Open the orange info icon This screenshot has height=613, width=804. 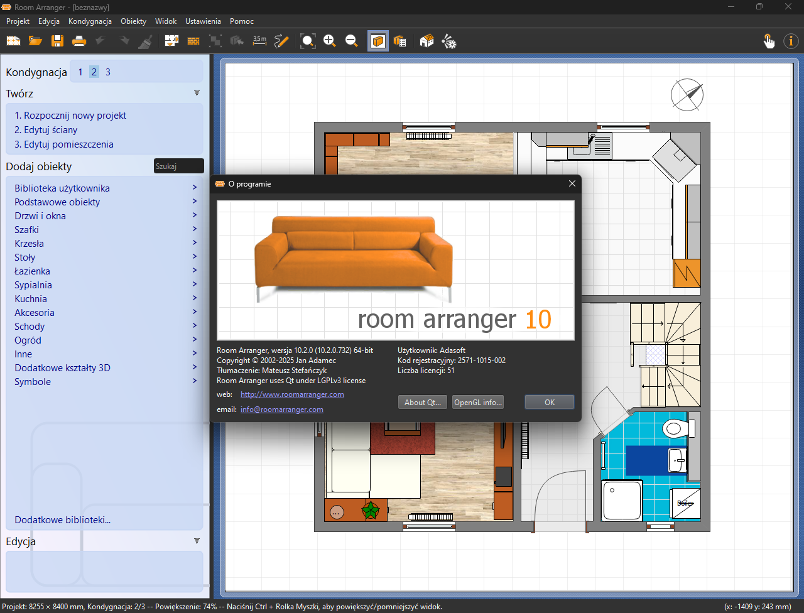pyautogui.click(x=791, y=41)
